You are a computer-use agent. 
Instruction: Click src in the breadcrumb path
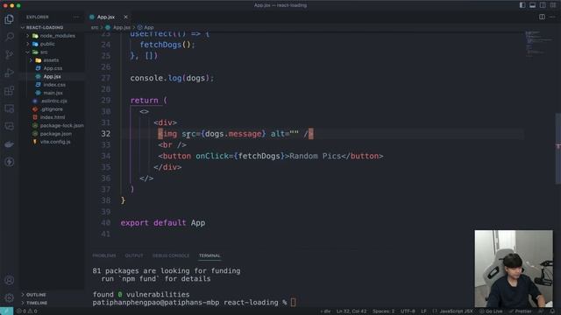point(95,27)
